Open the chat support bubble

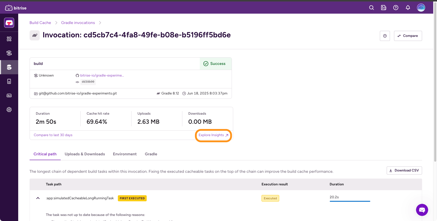coord(422,210)
